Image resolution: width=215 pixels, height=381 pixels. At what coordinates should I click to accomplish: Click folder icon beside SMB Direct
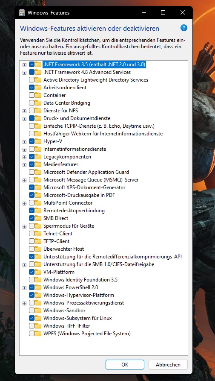coord(38,218)
